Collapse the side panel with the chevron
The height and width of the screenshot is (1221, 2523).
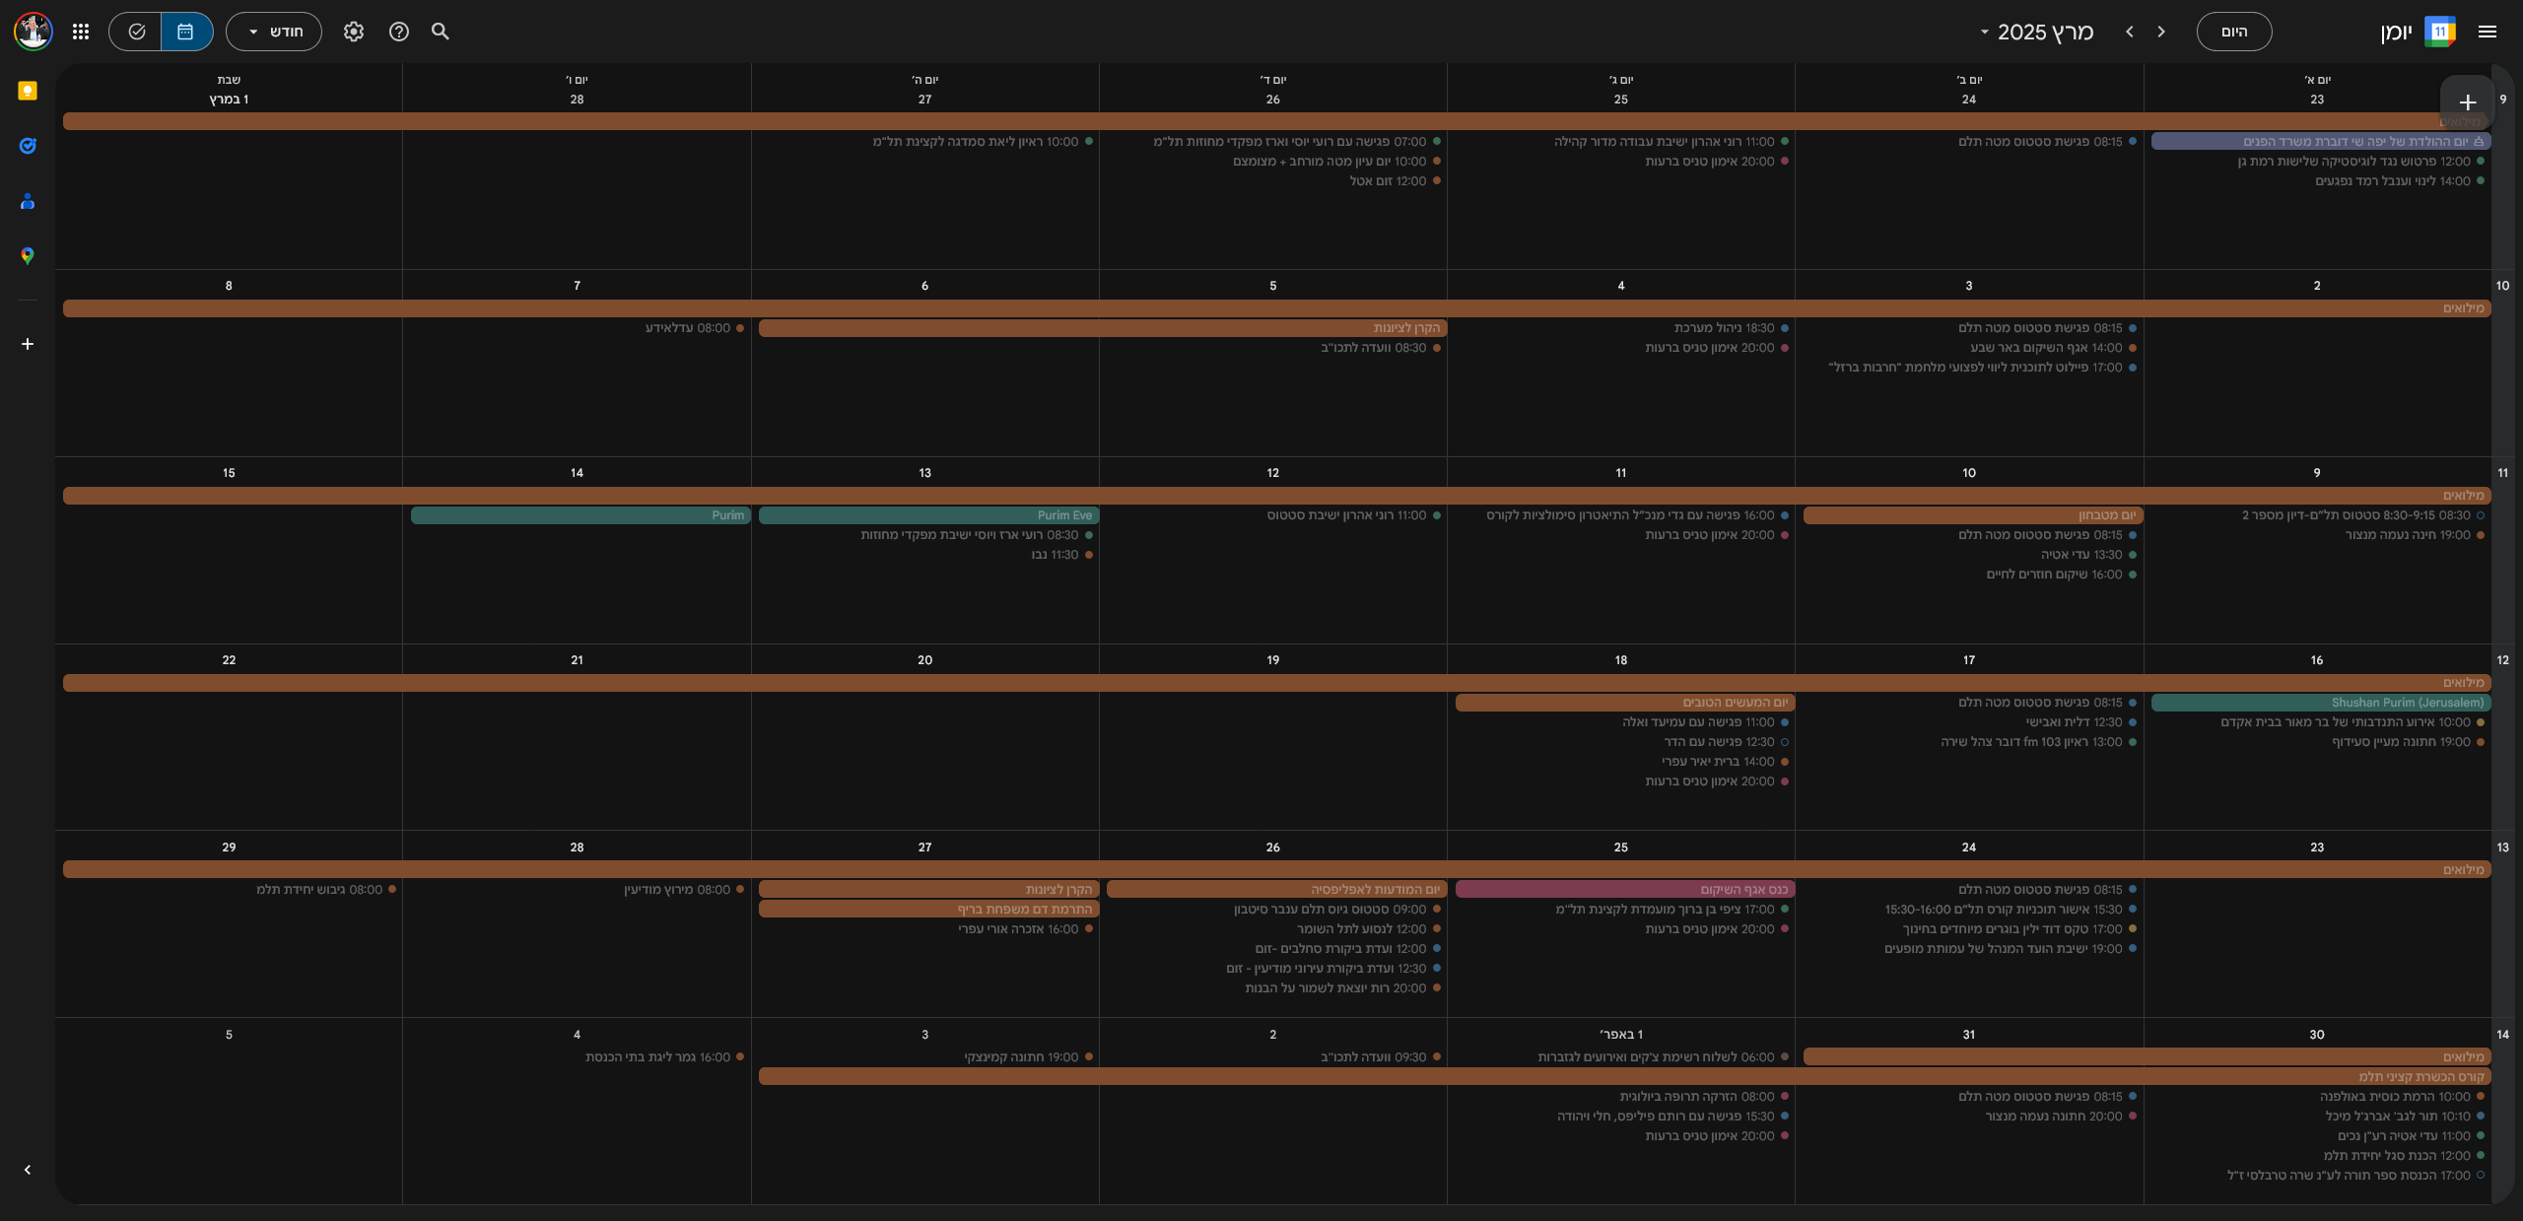28,1170
